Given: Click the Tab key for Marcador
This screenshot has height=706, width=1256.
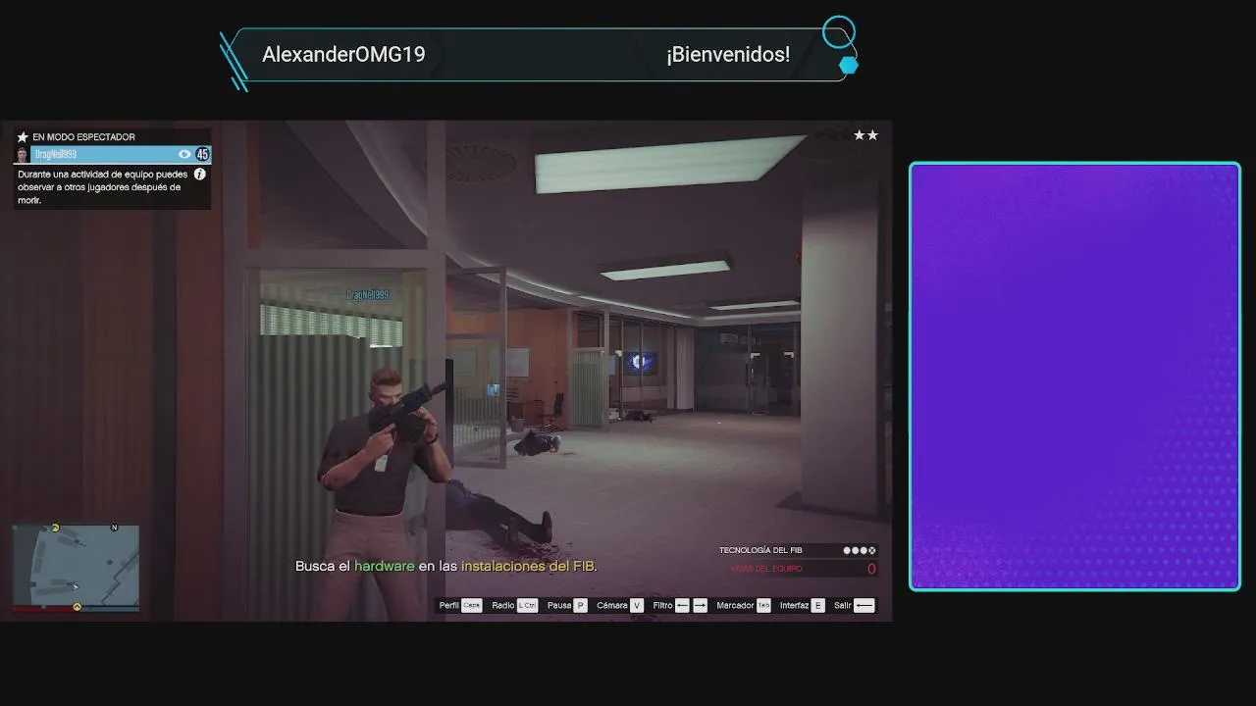Looking at the screenshot, I should [x=763, y=606].
